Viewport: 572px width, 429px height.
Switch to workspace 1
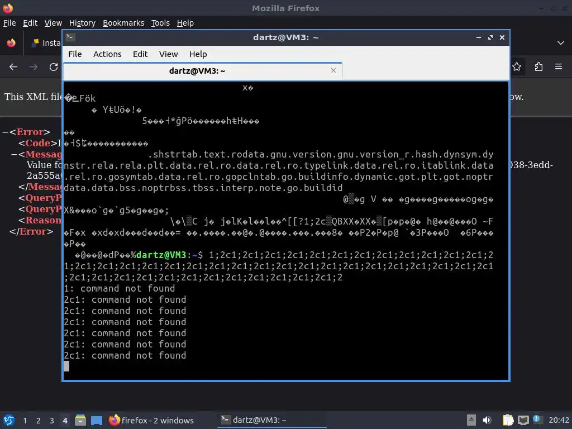(25, 421)
